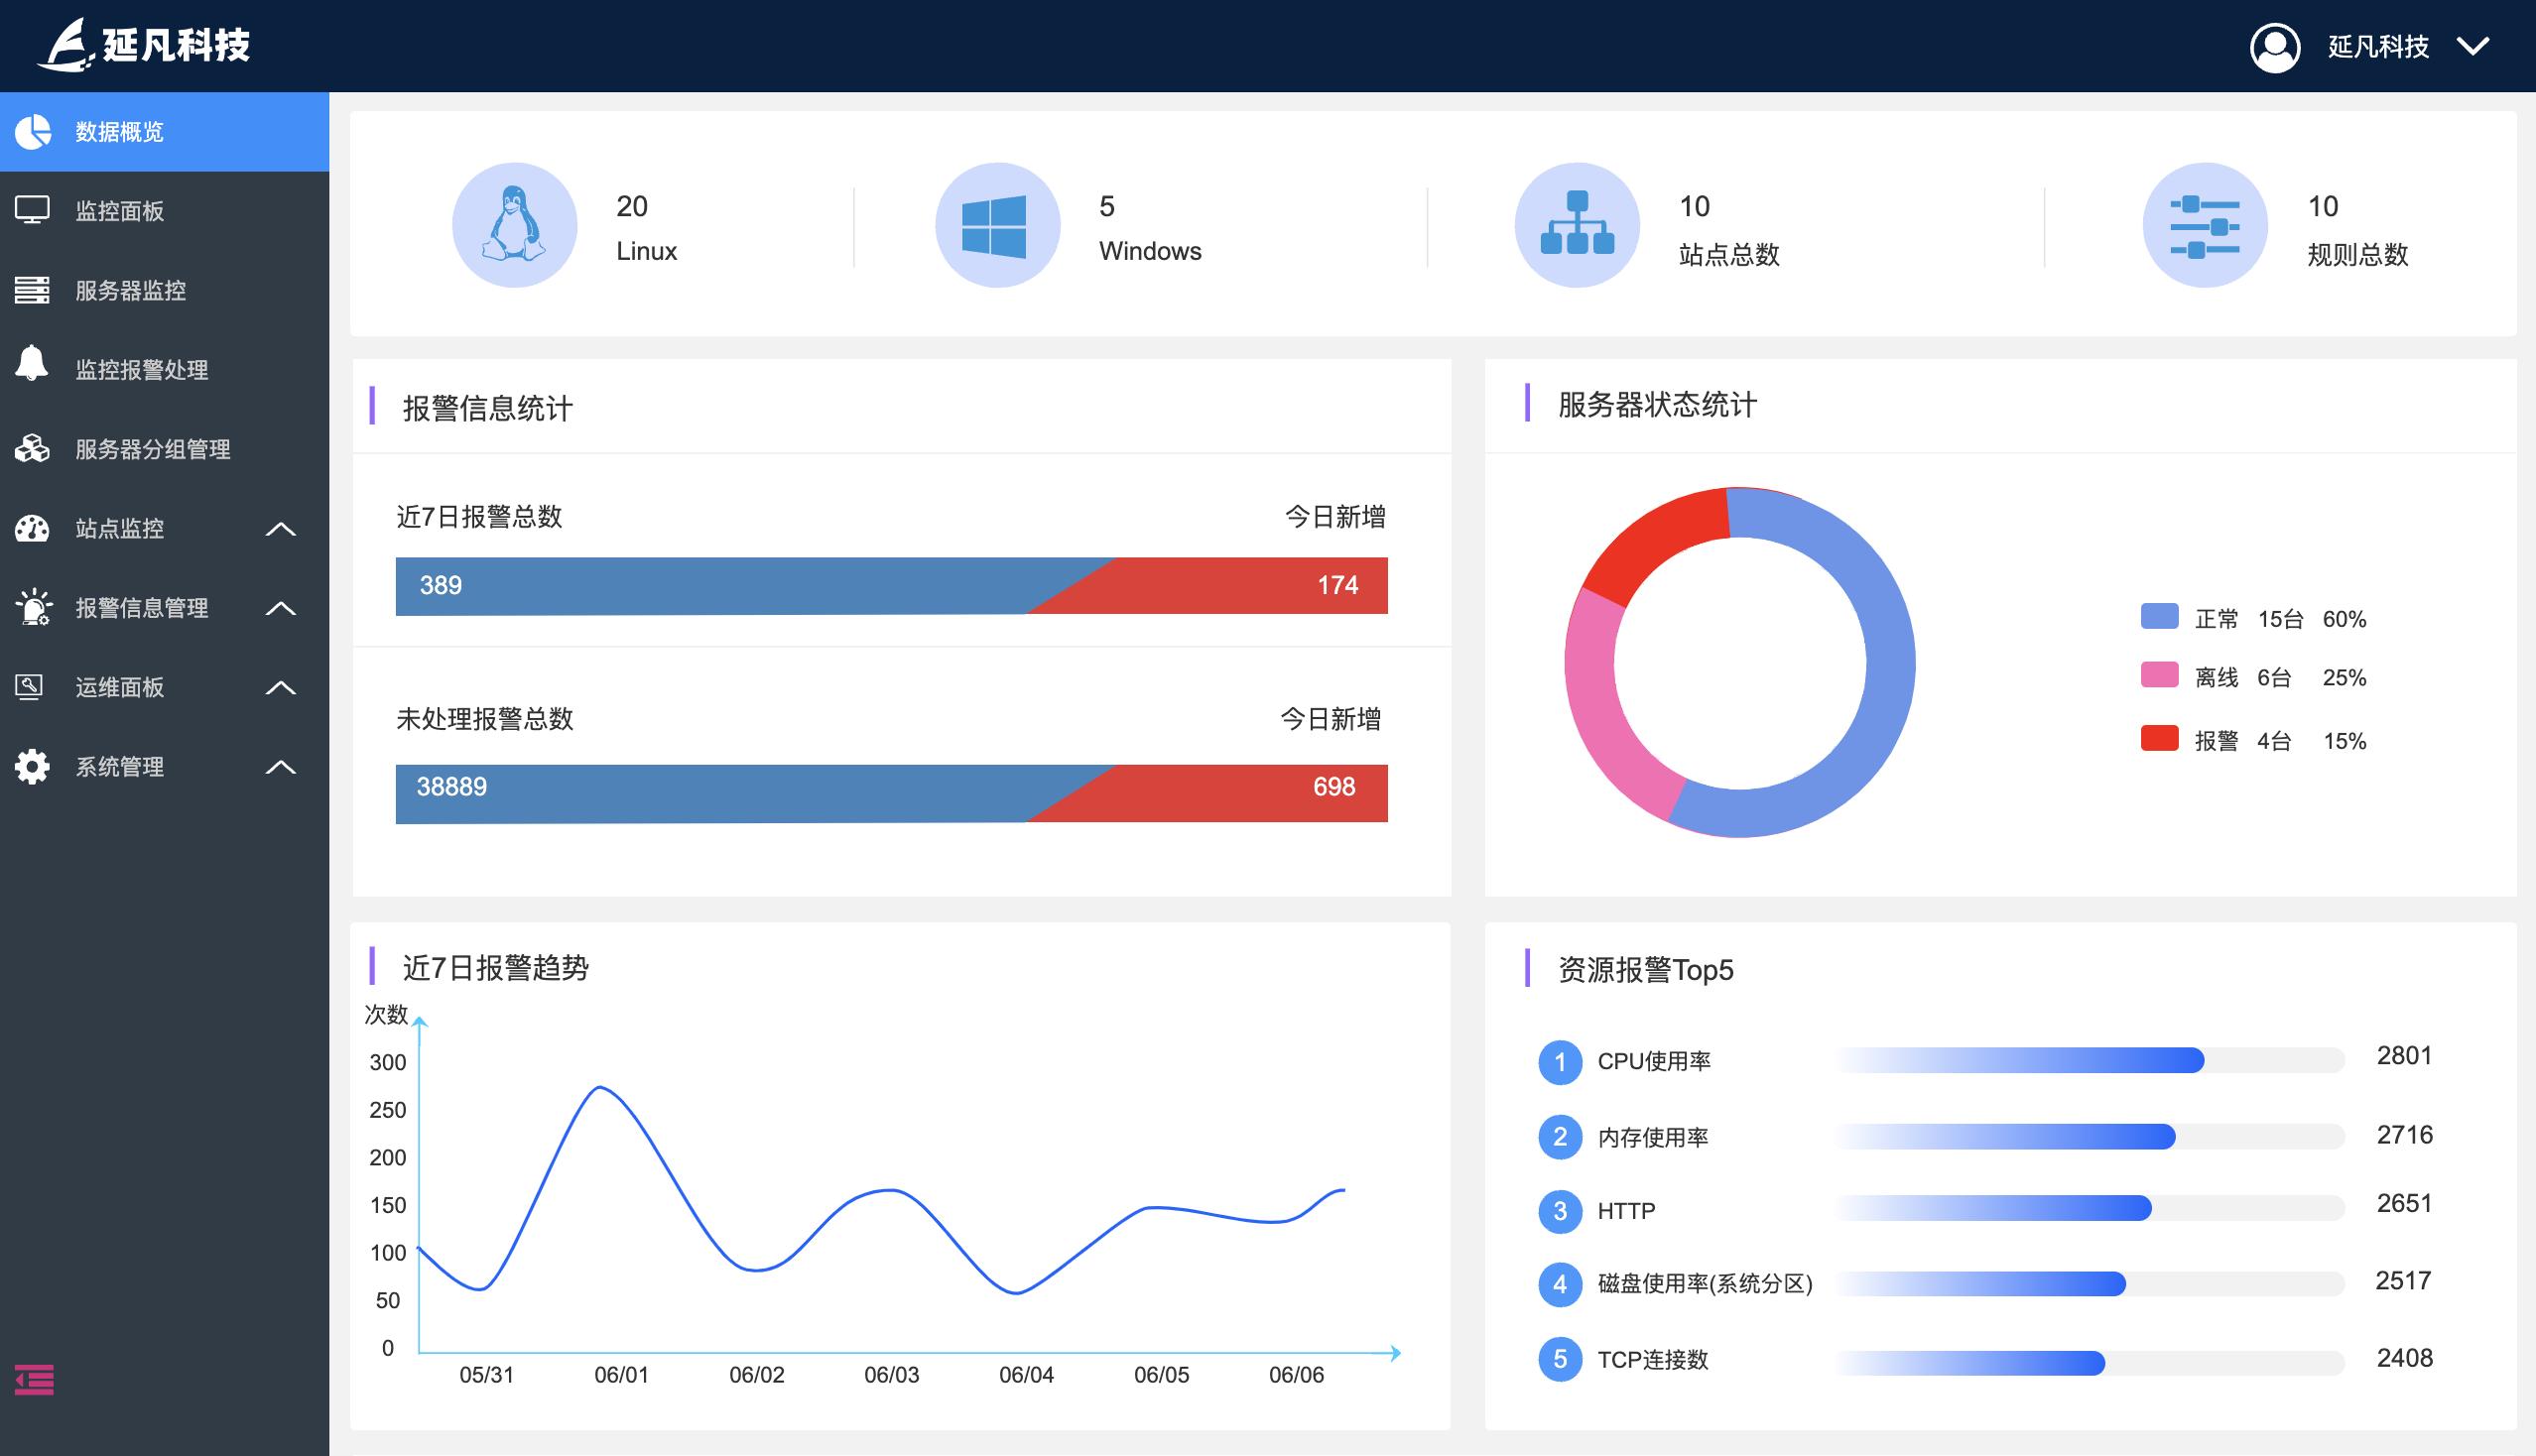Click the monitor icon for 监控面板
The width and height of the screenshot is (2536, 1456).
32,210
